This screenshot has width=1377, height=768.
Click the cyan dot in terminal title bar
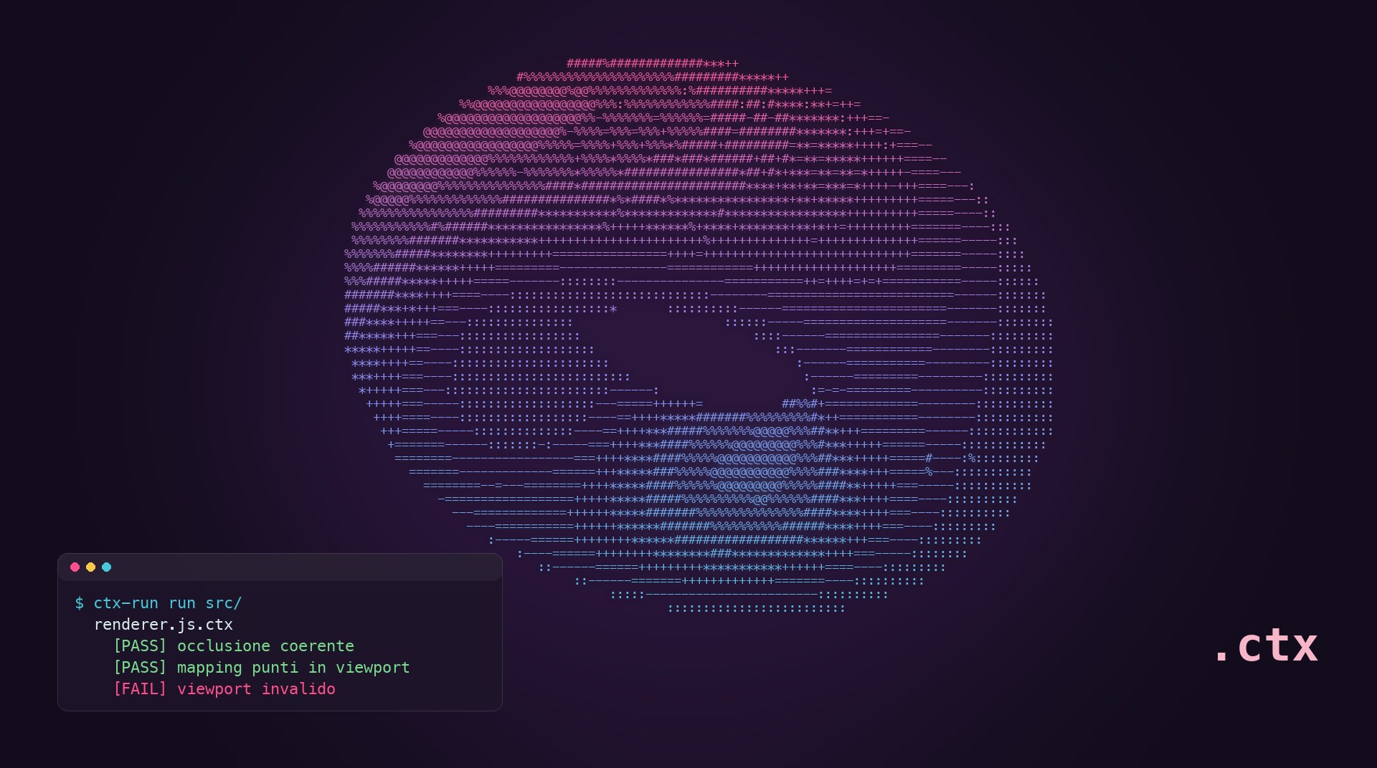106,567
